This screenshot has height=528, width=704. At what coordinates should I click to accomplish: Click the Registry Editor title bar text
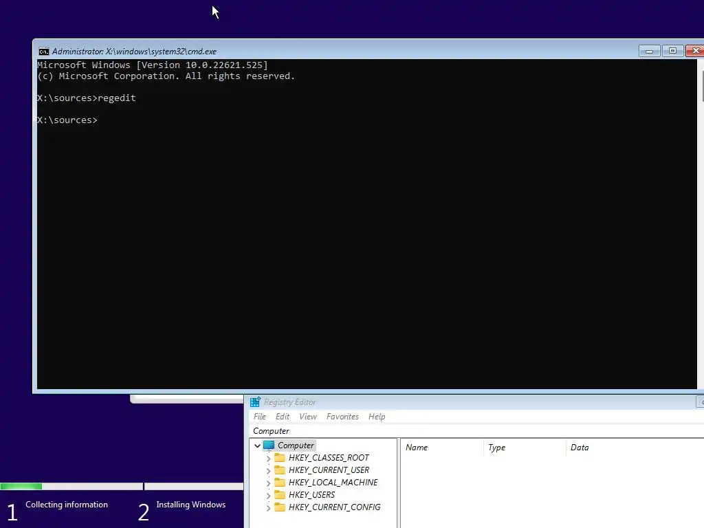pyautogui.click(x=289, y=402)
